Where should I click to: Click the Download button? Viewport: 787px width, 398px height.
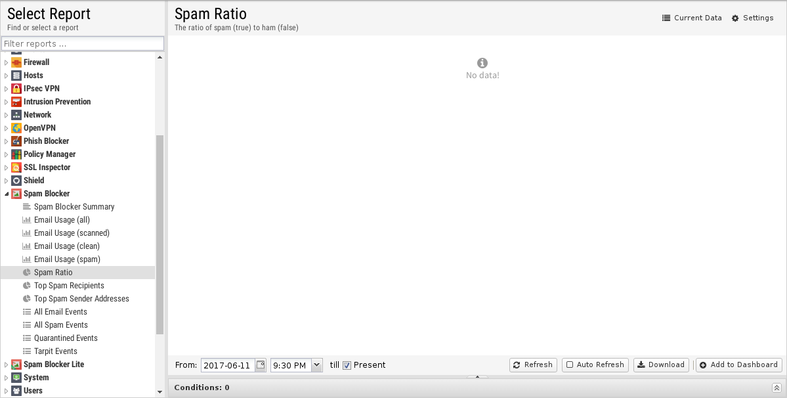point(661,365)
